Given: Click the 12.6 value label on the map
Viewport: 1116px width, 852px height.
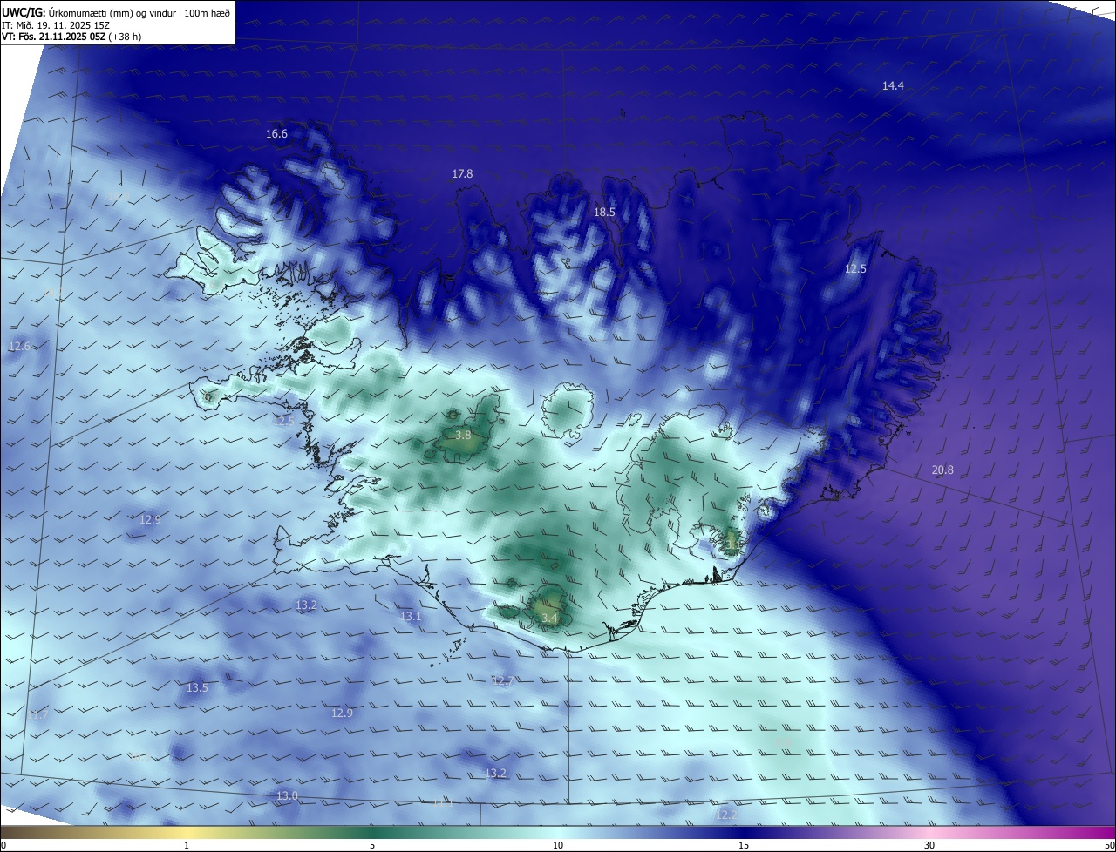Looking at the screenshot, I should (18, 346).
